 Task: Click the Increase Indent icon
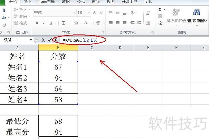point(139,23)
